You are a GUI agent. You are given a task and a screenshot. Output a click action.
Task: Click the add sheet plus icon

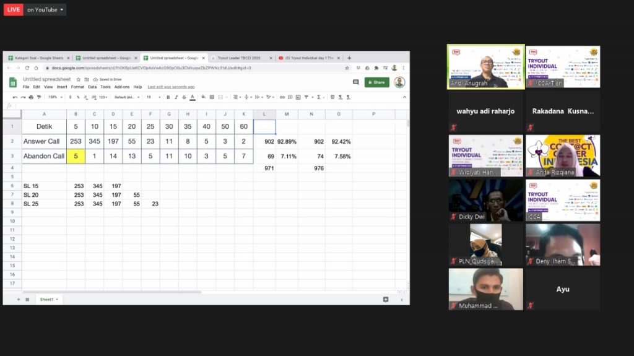[x=18, y=299]
